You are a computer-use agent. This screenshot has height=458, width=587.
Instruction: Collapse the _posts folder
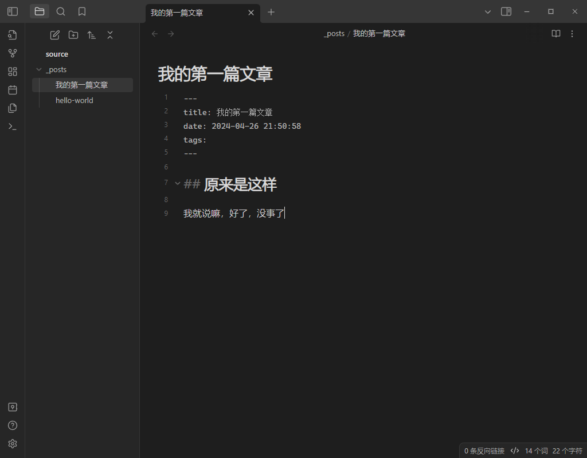39,70
